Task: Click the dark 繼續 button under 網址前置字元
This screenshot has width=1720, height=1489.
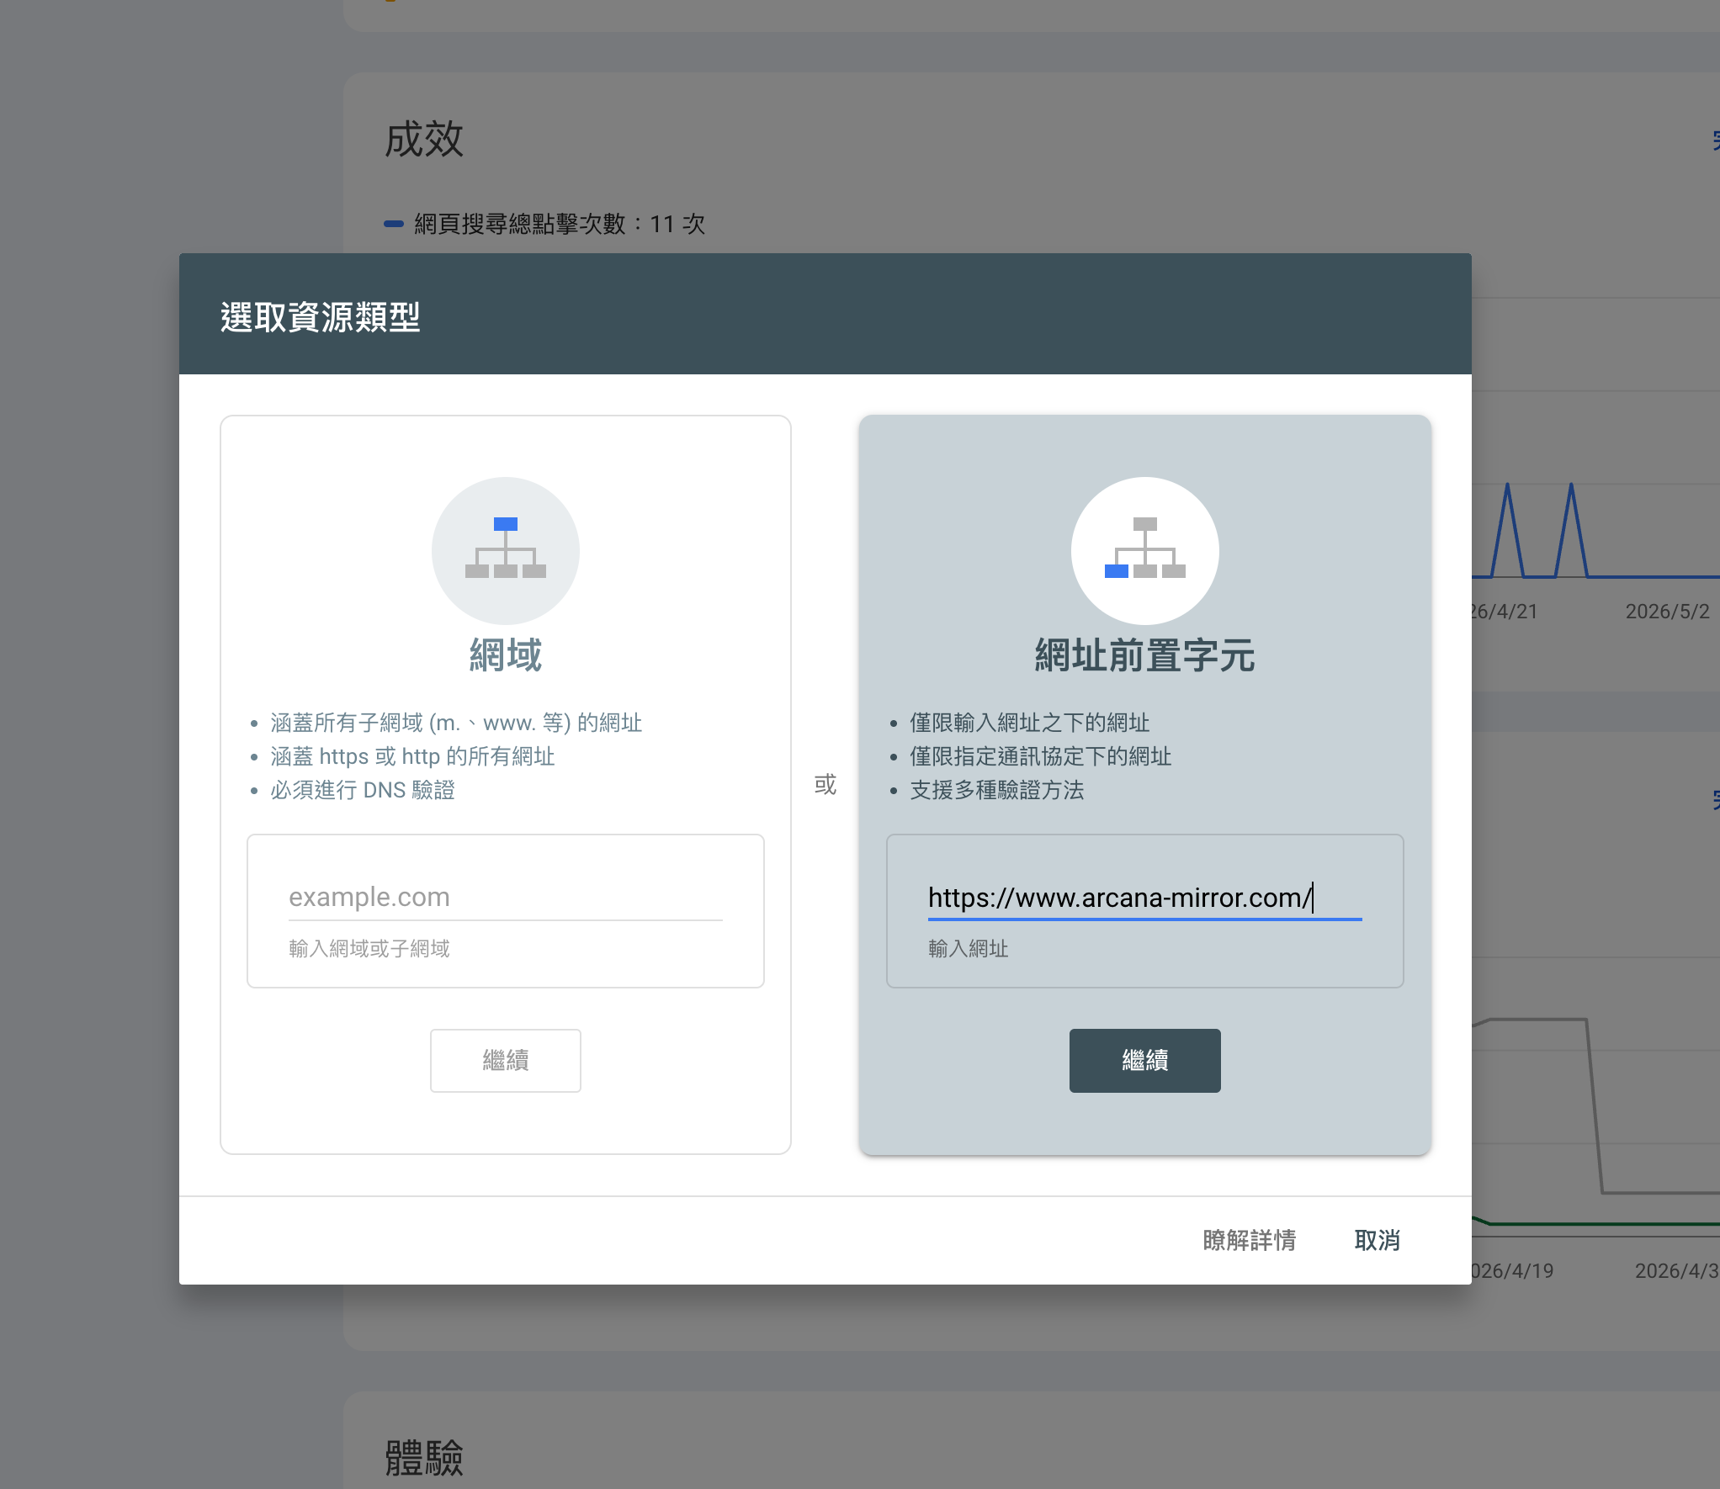Action: point(1144,1060)
